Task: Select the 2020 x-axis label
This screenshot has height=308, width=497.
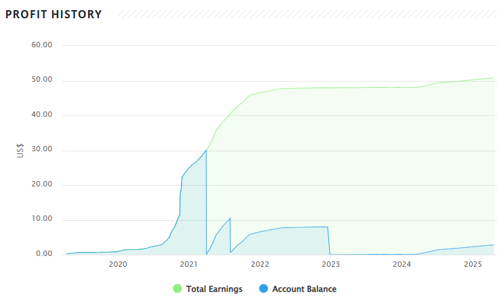Action: coord(118,264)
